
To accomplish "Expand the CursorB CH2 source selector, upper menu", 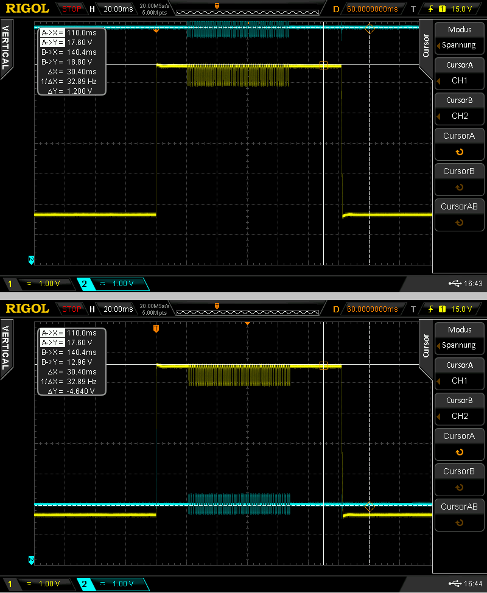I will (x=459, y=108).
